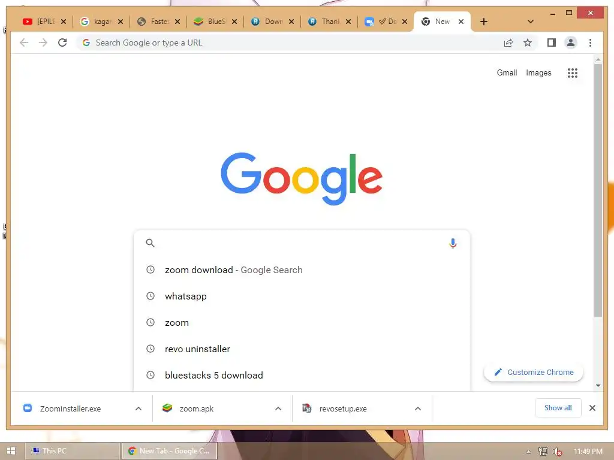Open the side panel icon
614x460 pixels.
[552, 43]
